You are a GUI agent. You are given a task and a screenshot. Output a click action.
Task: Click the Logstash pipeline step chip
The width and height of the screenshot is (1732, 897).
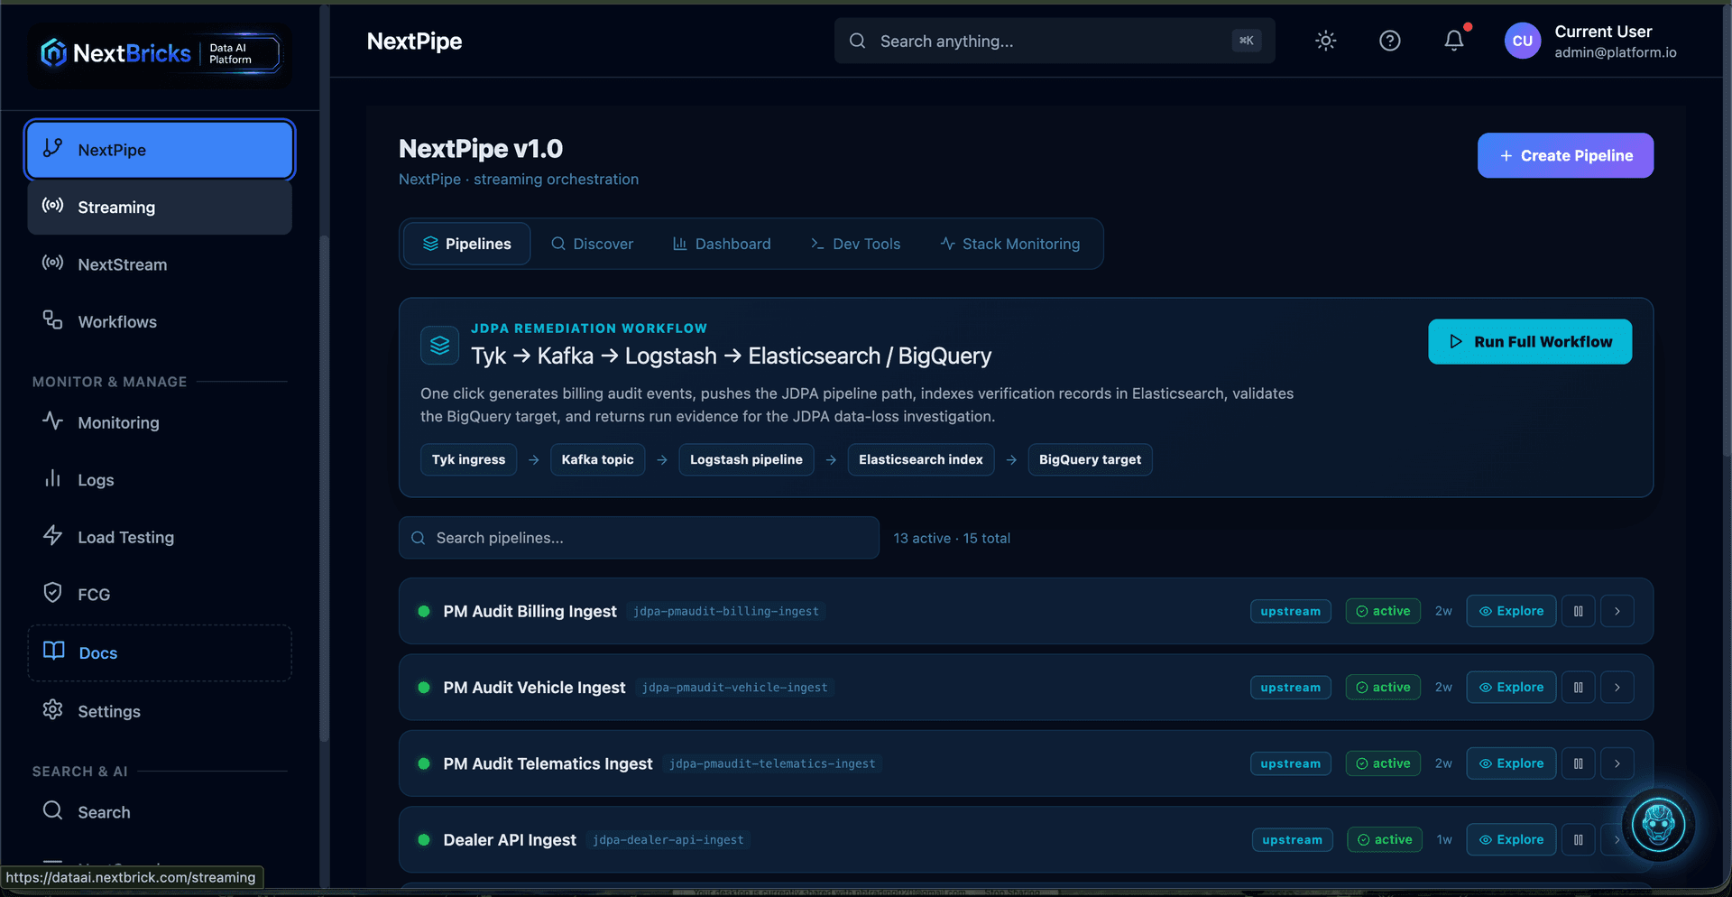coord(746,459)
